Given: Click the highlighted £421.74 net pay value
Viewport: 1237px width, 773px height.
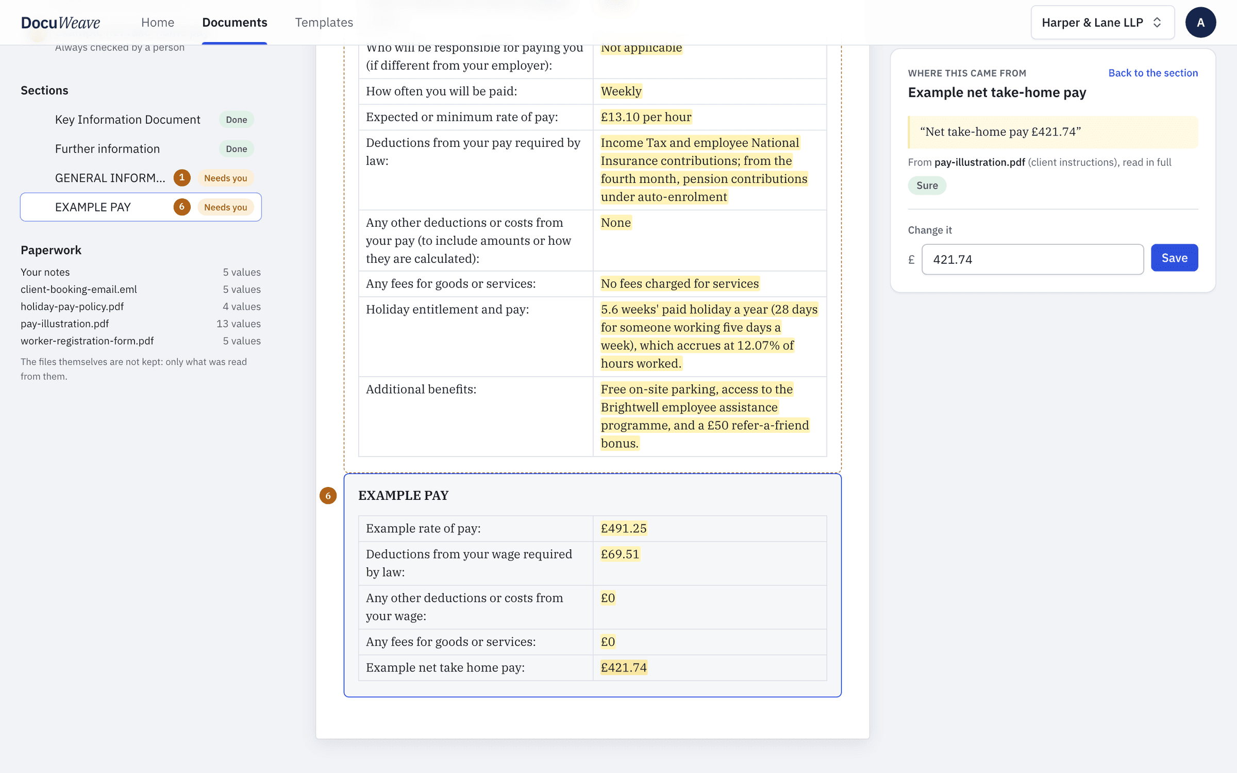Looking at the screenshot, I should (x=624, y=667).
